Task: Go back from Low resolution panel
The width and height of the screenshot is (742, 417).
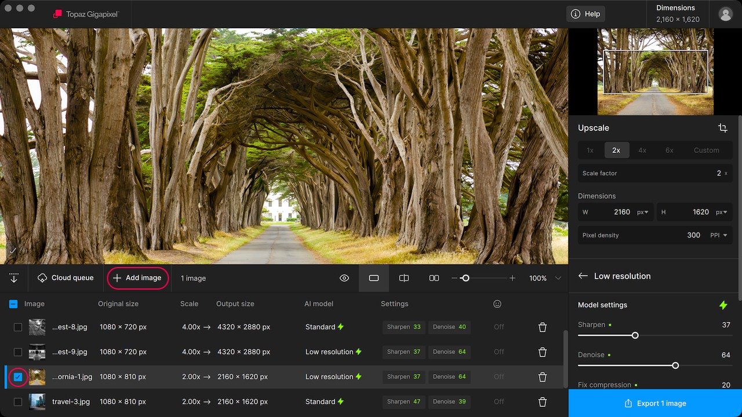Action: (583, 276)
